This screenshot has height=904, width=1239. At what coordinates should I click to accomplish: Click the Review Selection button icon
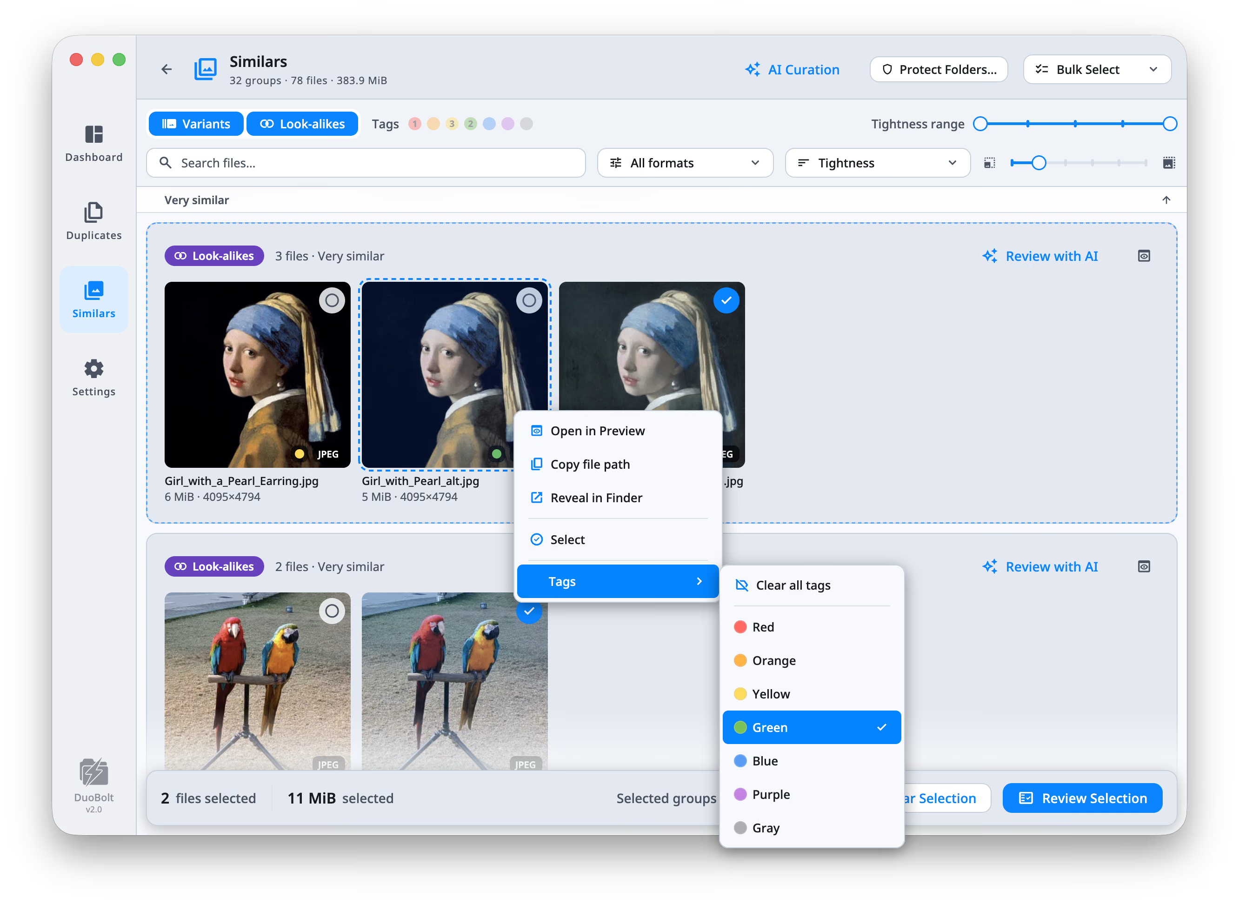point(1026,799)
